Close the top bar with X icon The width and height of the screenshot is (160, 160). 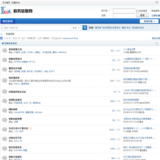pyautogui.click(x=157, y=2)
